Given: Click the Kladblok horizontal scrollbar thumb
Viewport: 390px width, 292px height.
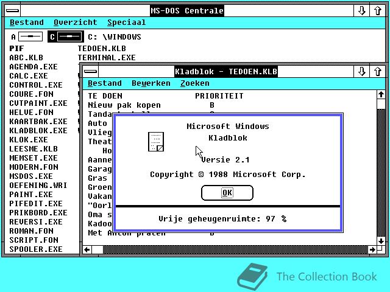Looking at the screenshot, I should (x=97, y=249).
